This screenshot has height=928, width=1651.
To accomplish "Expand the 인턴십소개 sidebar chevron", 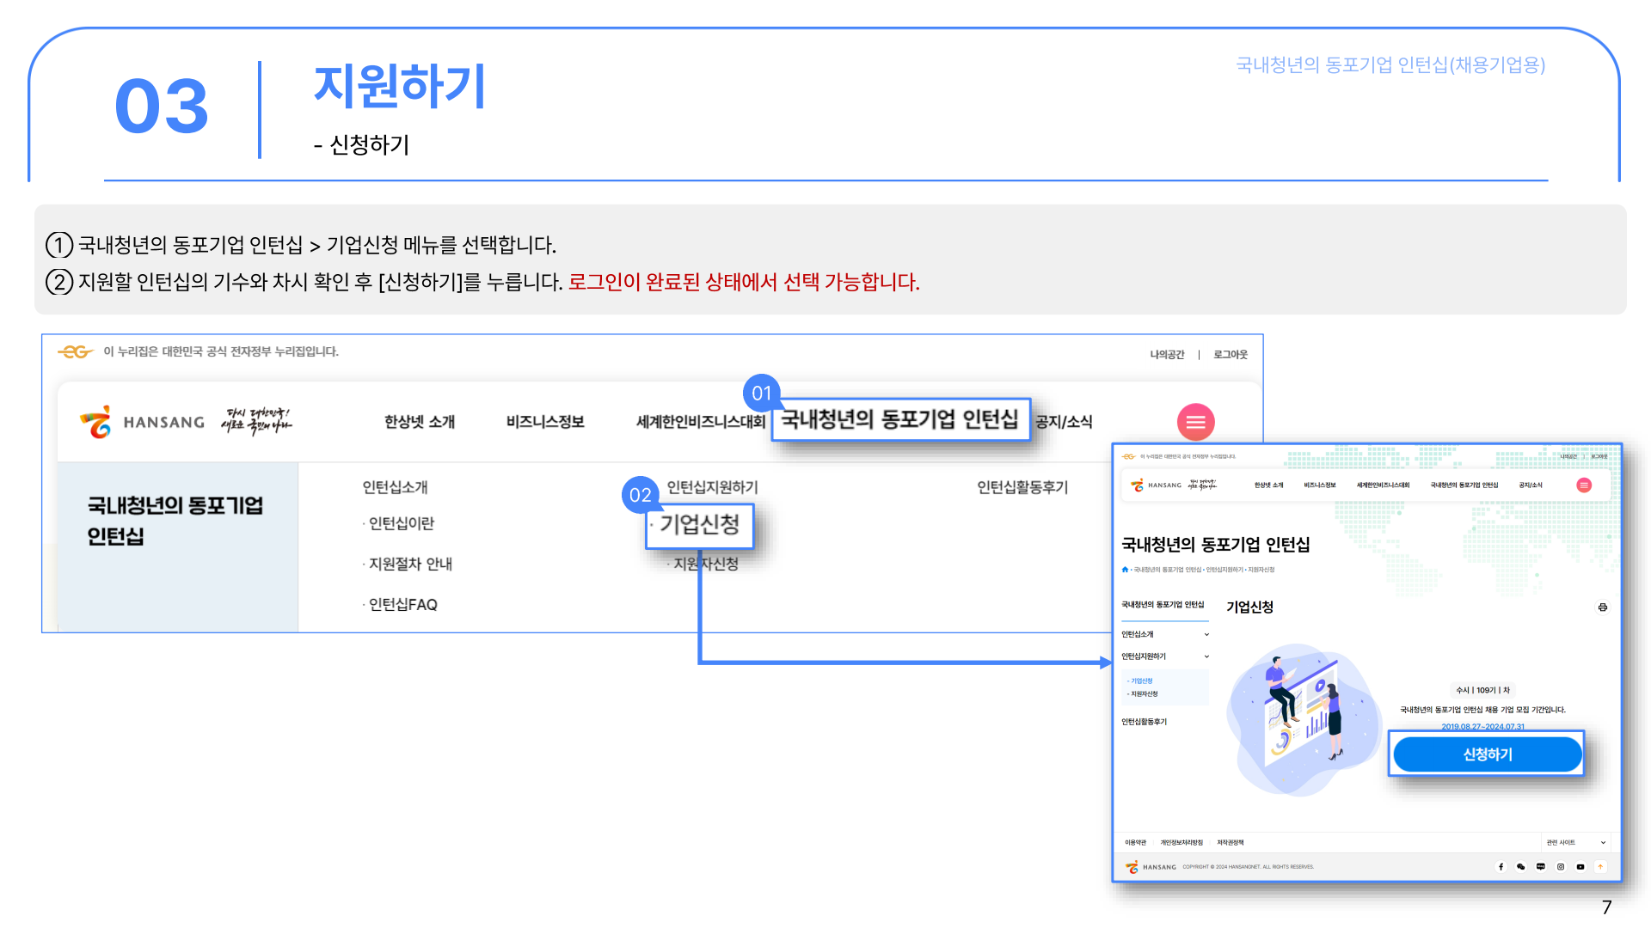I will (x=1206, y=635).
